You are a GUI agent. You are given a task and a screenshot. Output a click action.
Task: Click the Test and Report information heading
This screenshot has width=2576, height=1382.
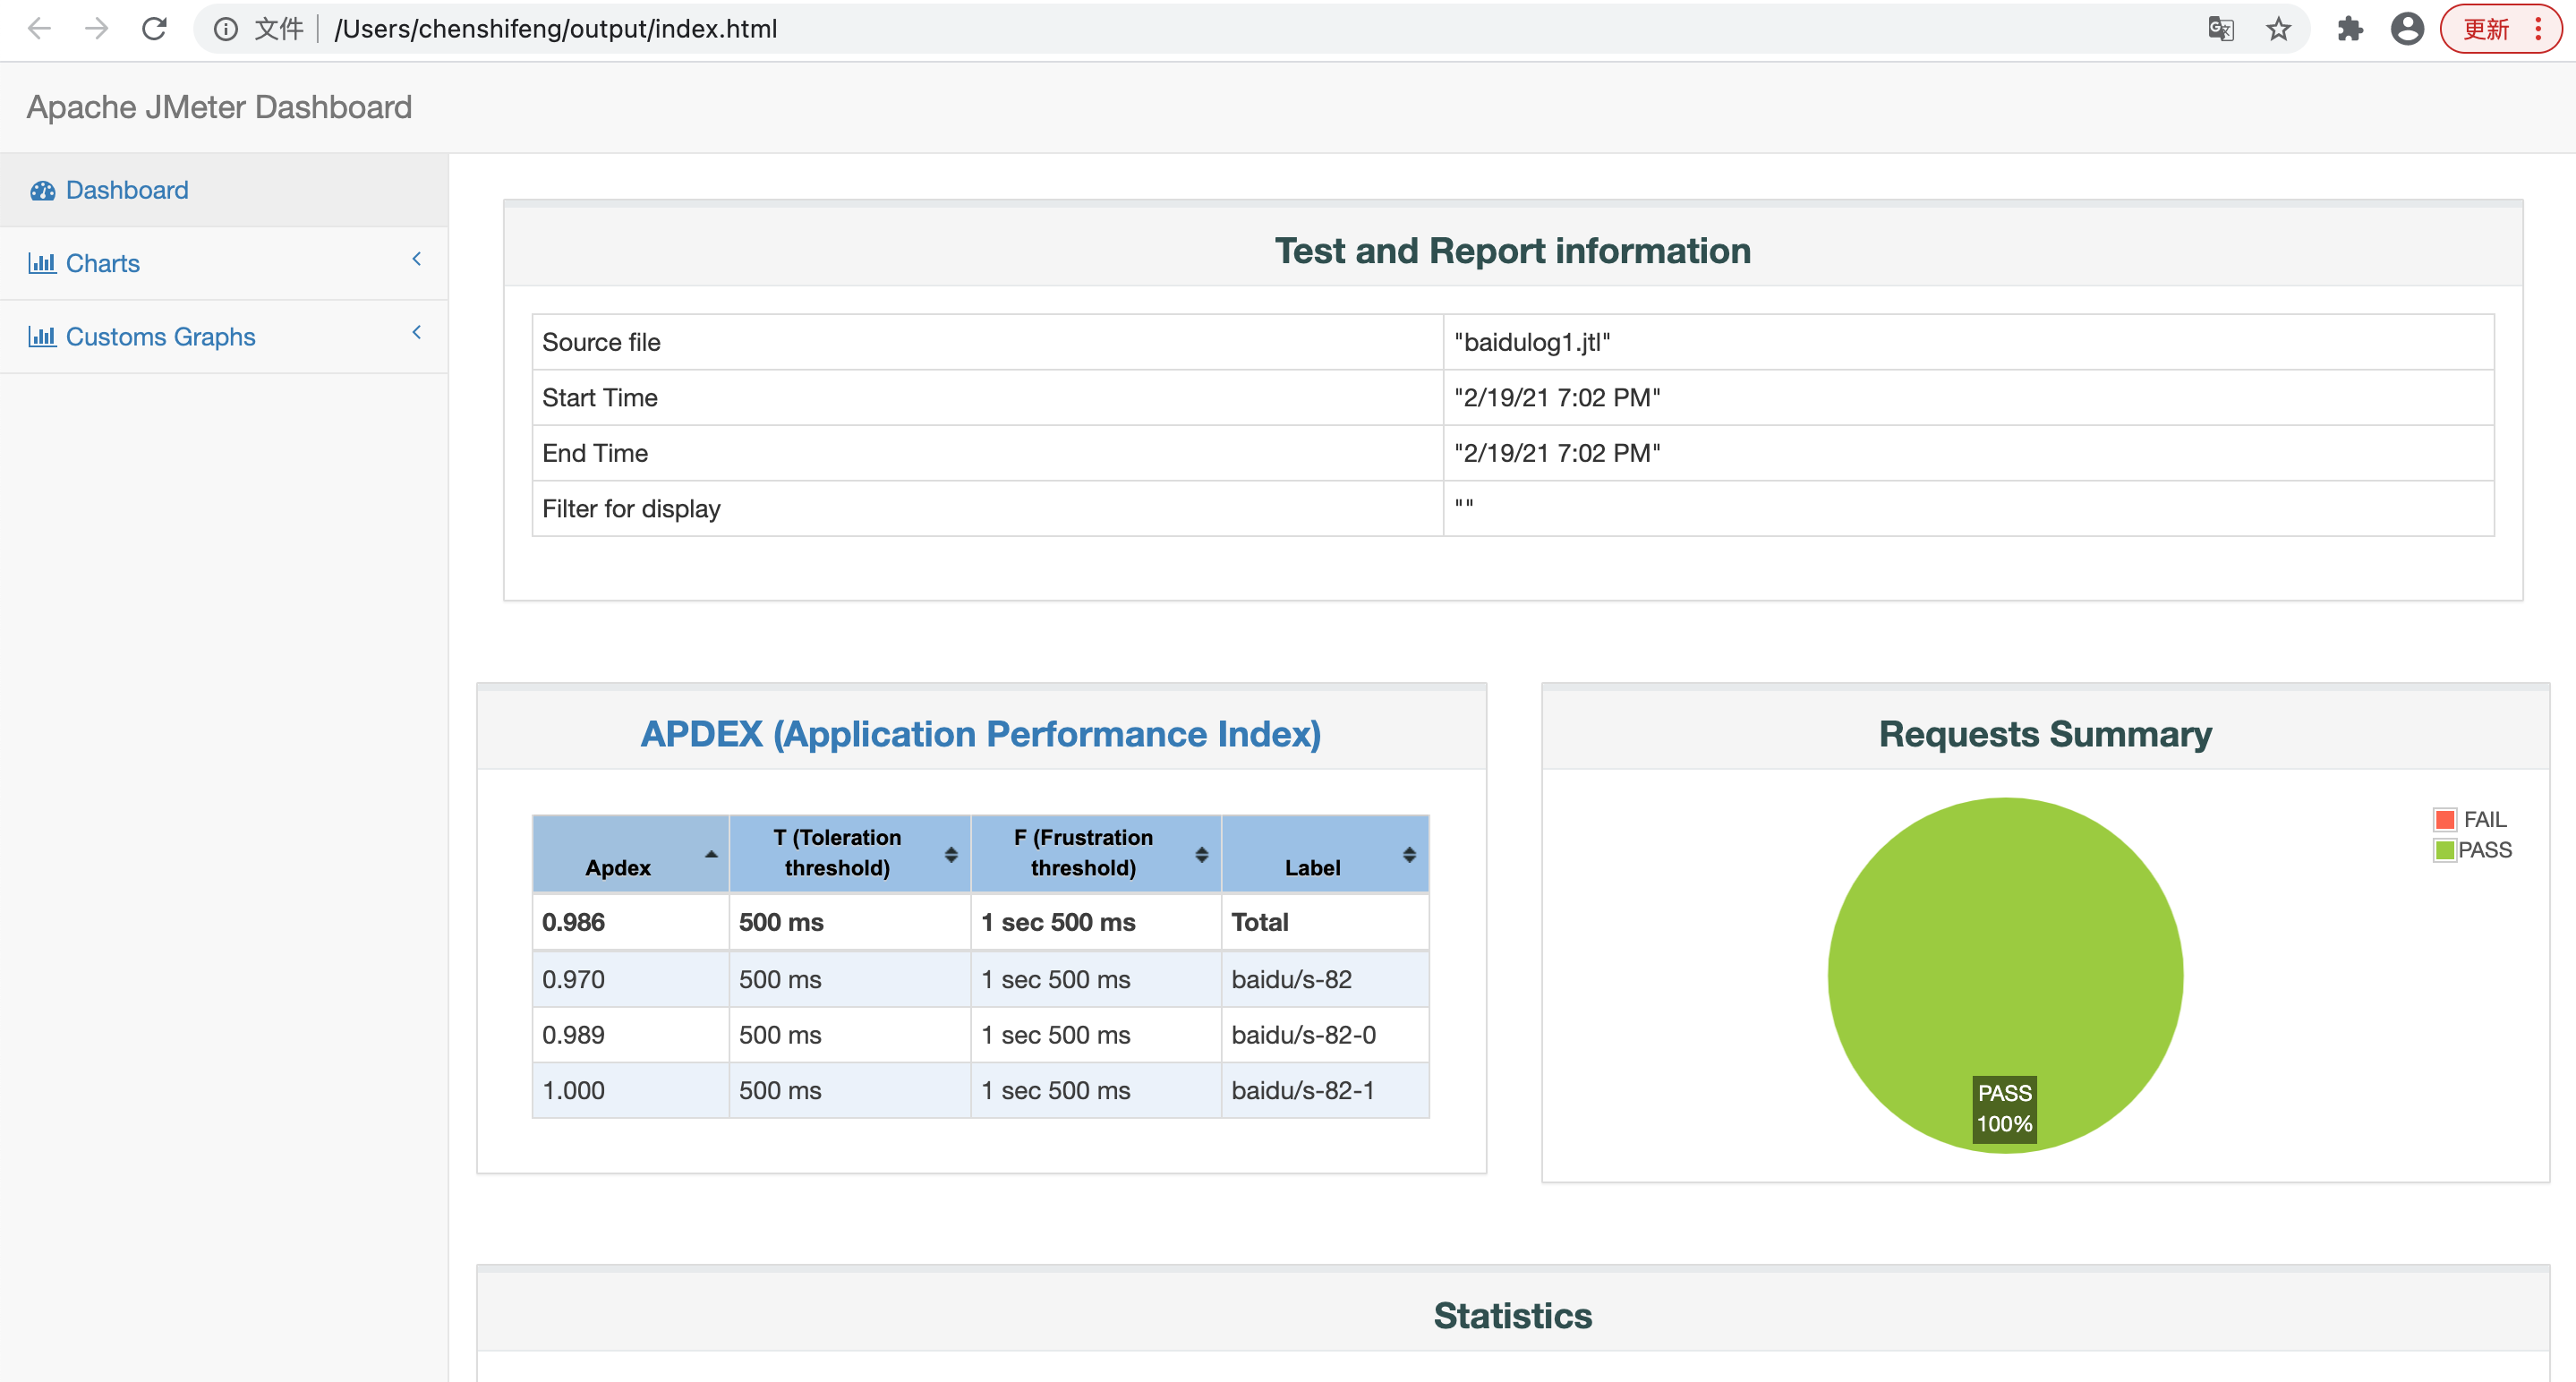[x=1513, y=250]
